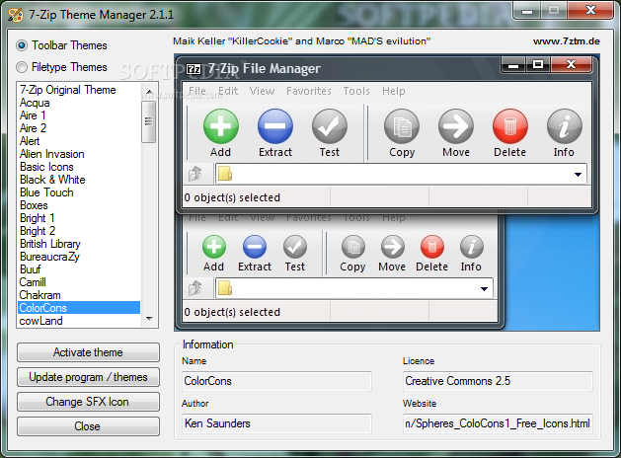Open the Favorites menu in preview
The height and width of the screenshot is (458, 621).
[309, 92]
